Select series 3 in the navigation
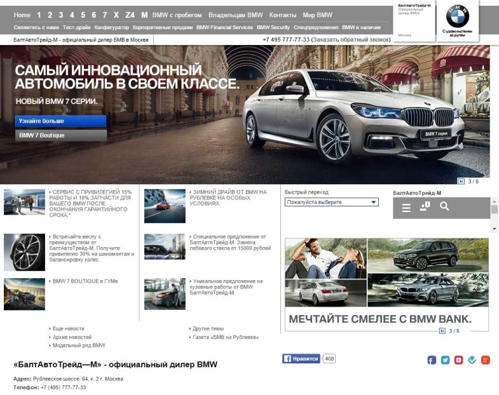Image resolution: width=499 pixels, height=395 pixels. 61,15
